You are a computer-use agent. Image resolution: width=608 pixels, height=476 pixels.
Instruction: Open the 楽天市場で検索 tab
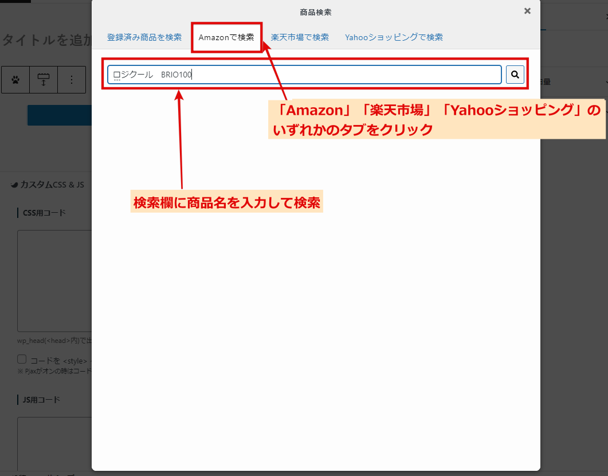pyautogui.click(x=300, y=37)
